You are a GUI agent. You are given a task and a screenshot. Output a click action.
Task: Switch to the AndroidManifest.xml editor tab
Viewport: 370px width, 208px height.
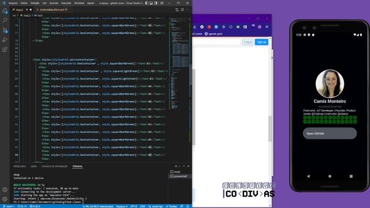tap(53, 10)
